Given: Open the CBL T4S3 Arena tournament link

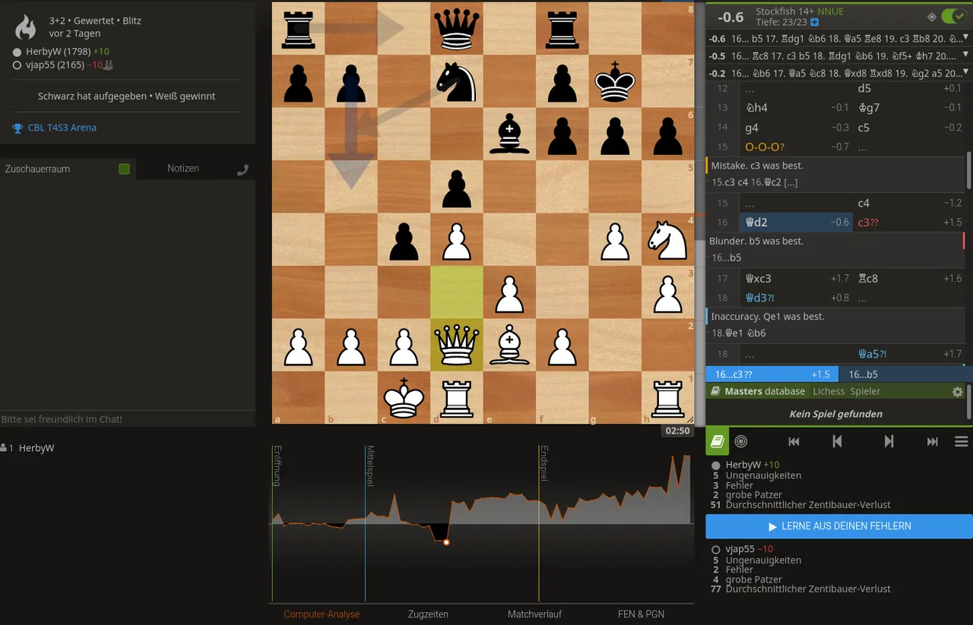Looking at the screenshot, I should tap(62, 128).
